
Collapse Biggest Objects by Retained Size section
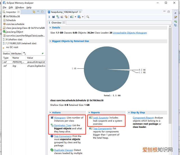50,41
